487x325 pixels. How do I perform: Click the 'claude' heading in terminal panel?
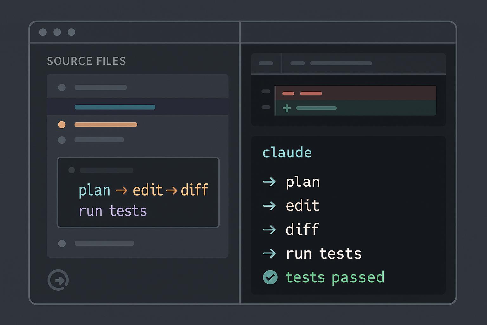(x=287, y=153)
